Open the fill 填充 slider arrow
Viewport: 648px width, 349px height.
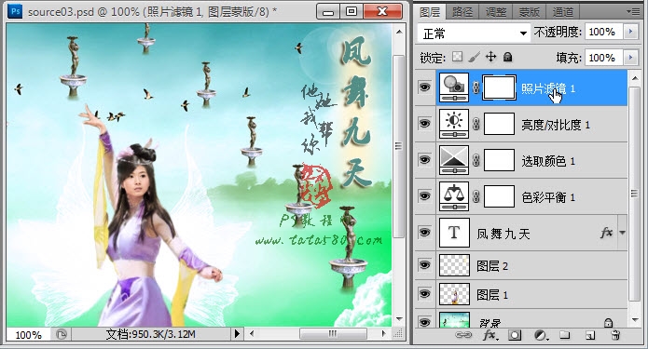pyautogui.click(x=630, y=58)
